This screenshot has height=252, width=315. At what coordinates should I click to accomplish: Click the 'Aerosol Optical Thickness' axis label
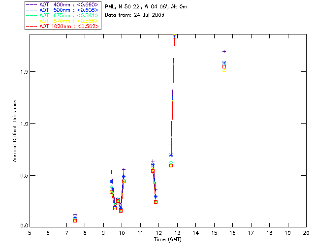[x=15, y=131]
